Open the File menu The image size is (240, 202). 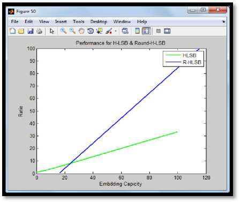pyautogui.click(x=14, y=21)
